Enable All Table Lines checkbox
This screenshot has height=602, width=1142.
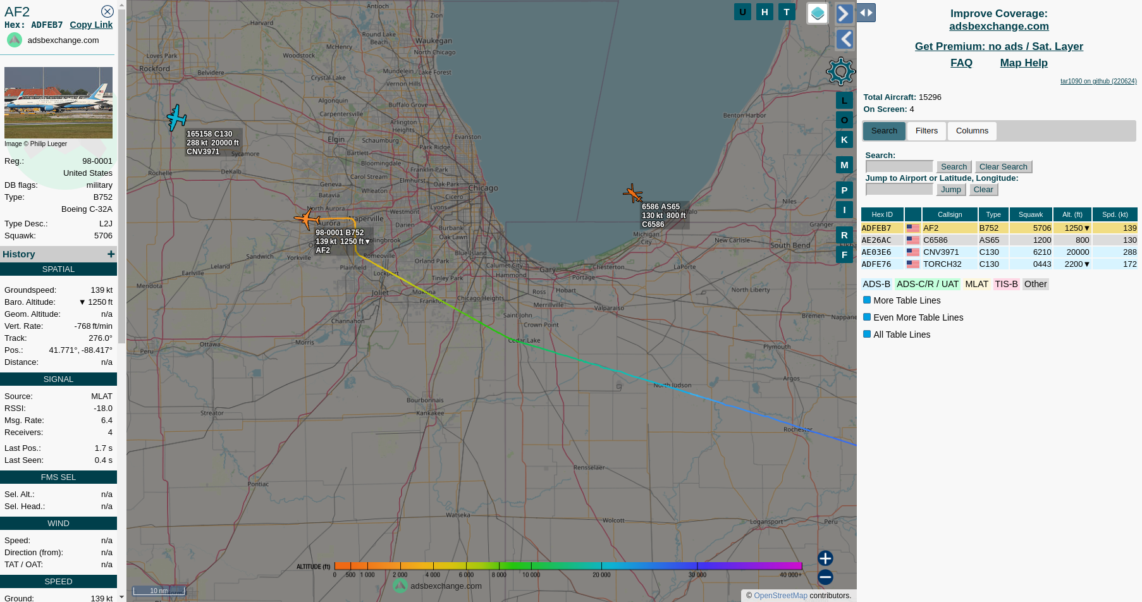(867, 334)
